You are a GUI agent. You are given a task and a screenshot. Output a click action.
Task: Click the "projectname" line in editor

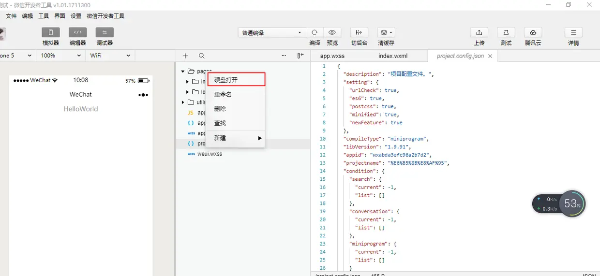(396, 163)
